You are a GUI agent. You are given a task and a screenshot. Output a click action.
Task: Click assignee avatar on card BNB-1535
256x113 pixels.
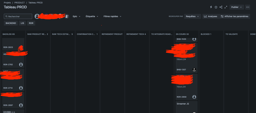coord(194,39)
